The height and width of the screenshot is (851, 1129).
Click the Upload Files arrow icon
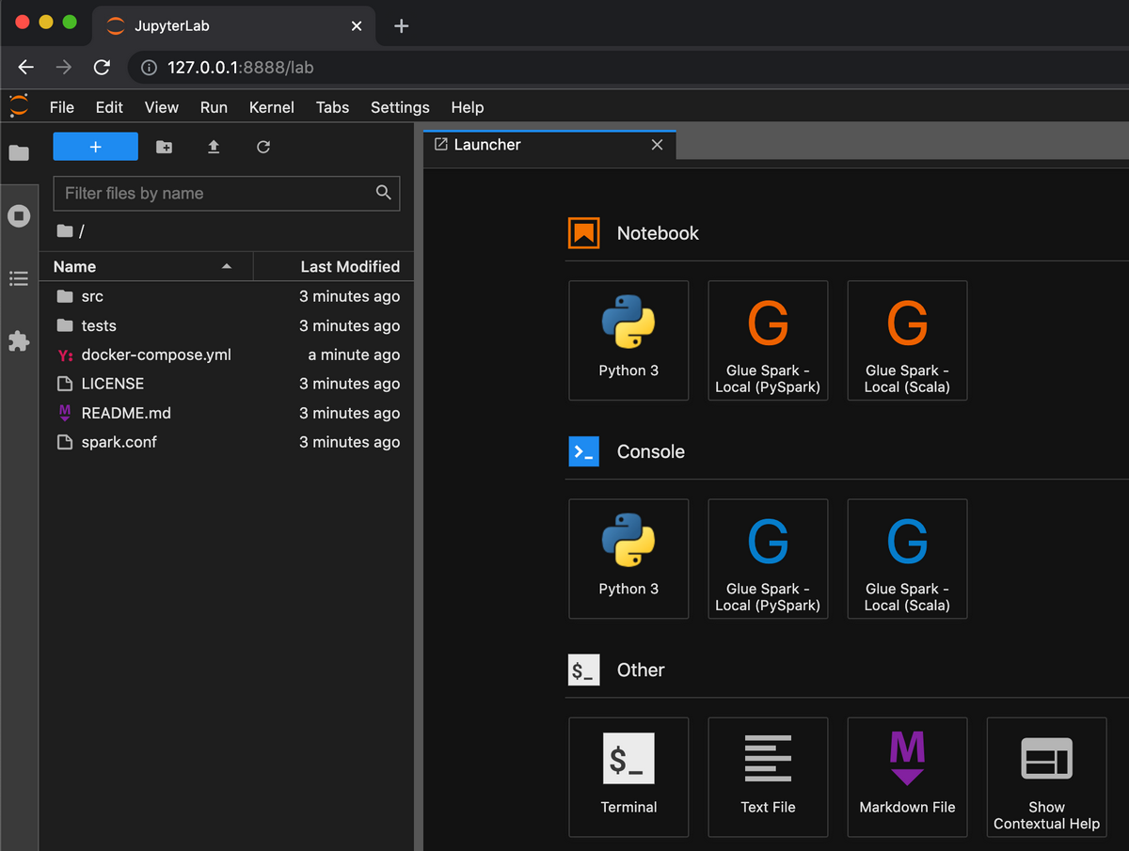214,147
